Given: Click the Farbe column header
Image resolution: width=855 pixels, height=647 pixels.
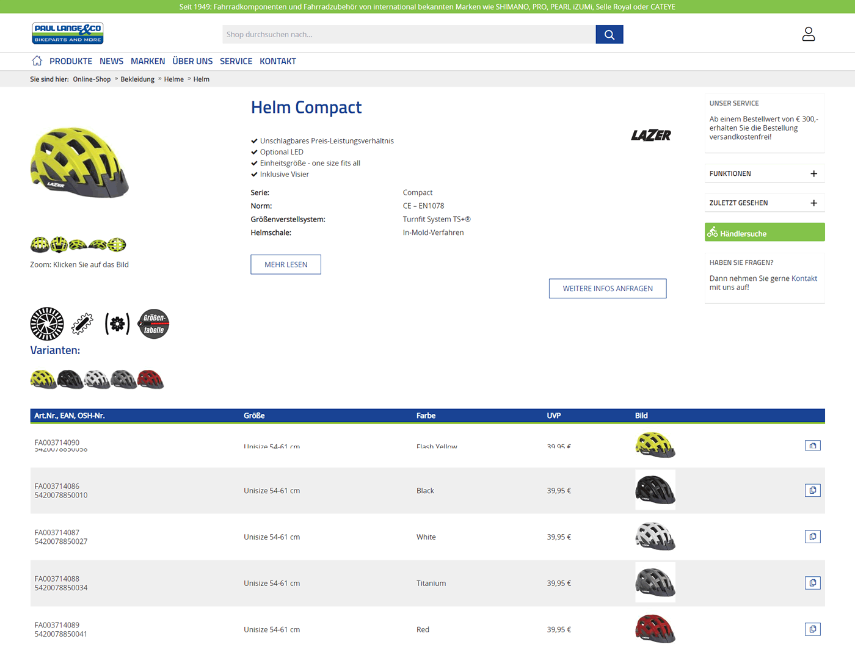Looking at the screenshot, I should [426, 416].
